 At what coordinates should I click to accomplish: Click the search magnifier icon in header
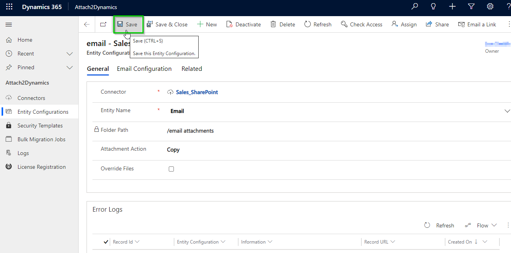[x=415, y=7]
